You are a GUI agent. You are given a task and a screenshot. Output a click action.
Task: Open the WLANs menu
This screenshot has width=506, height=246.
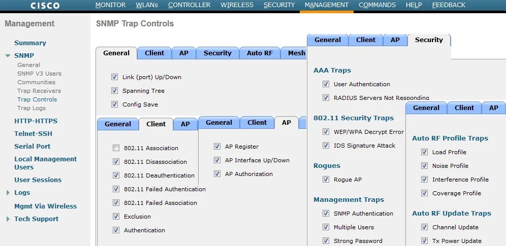pos(147,5)
